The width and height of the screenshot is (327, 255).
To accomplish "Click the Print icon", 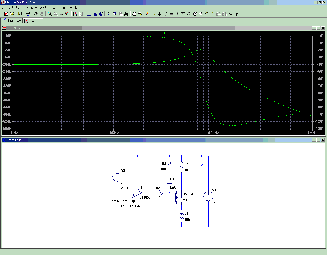I will click(140, 14).
